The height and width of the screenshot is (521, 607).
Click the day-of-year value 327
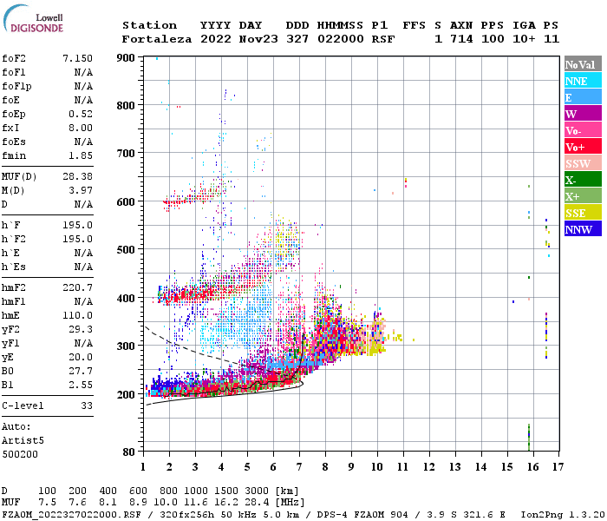pos(297,39)
